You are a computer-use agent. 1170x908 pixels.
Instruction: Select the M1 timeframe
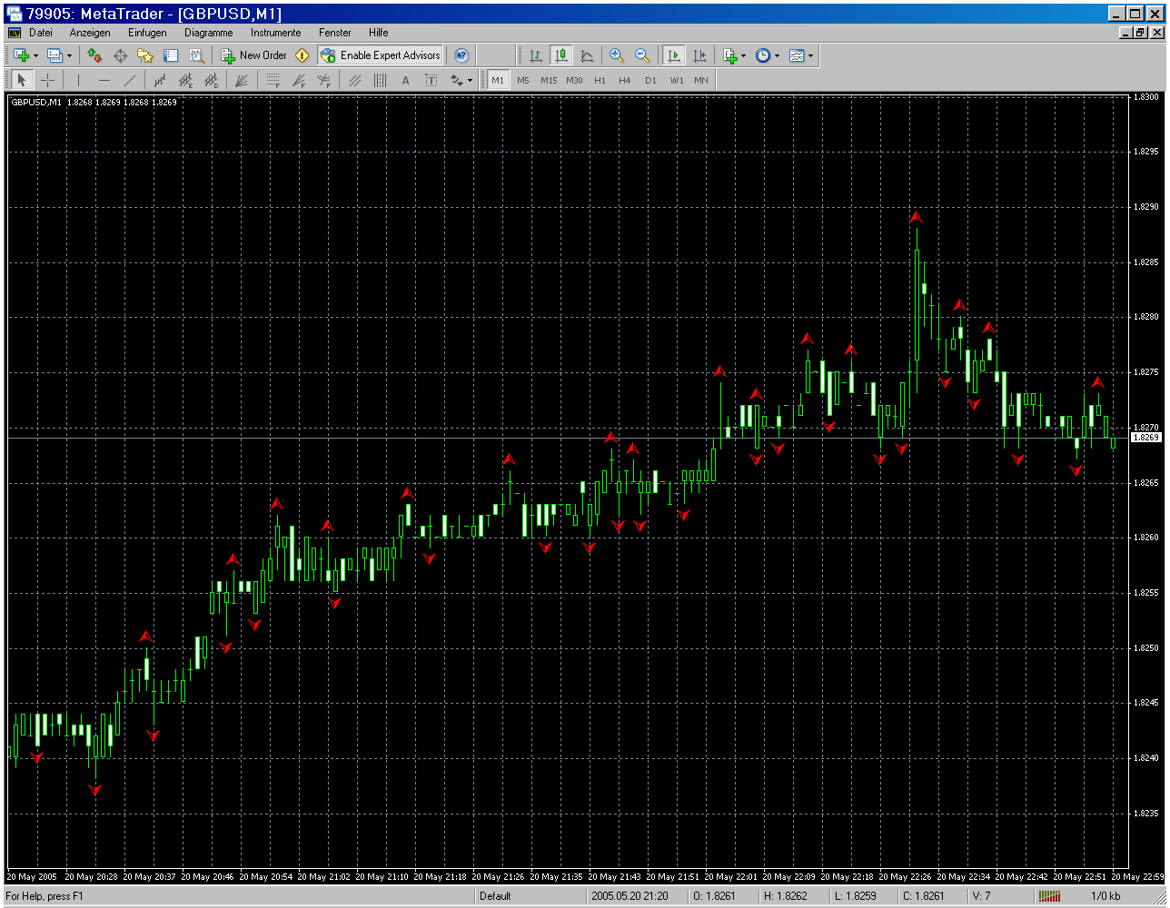tap(498, 80)
